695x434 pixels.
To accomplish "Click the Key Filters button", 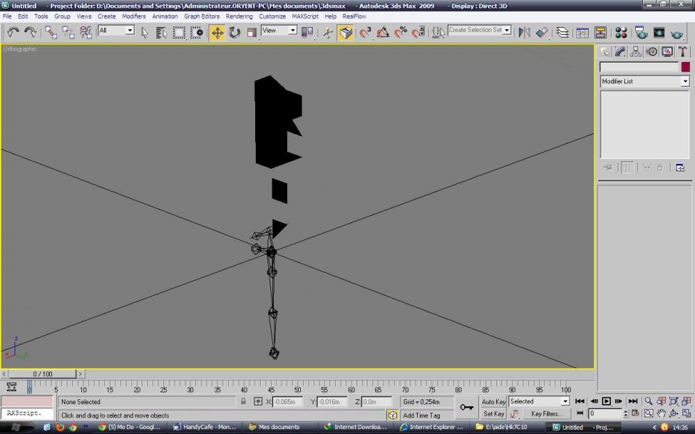I will pyautogui.click(x=546, y=414).
